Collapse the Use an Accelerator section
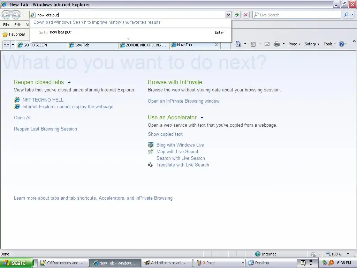The height and width of the screenshot is (268, 357). pyautogui.click(x=202, y=118)
